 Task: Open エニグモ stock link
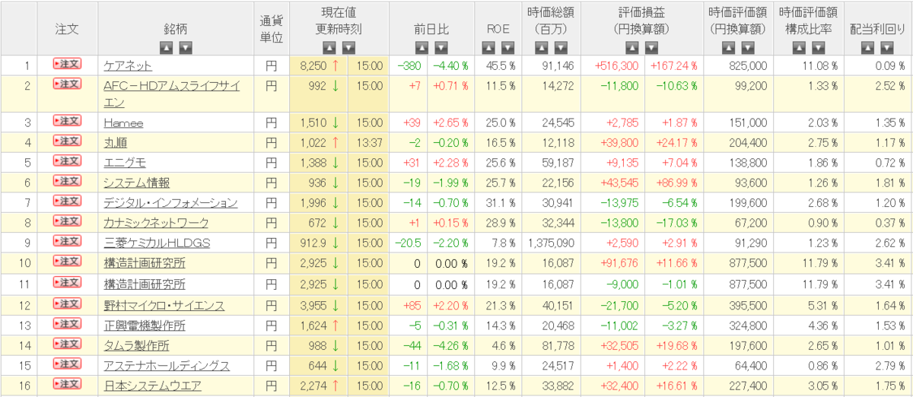pos(126,162)
